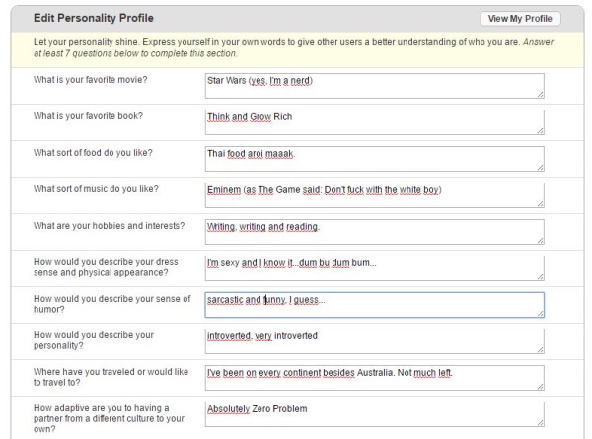Focus the travel destinations answer field
592x439 pixels.
tap(374, 378)
